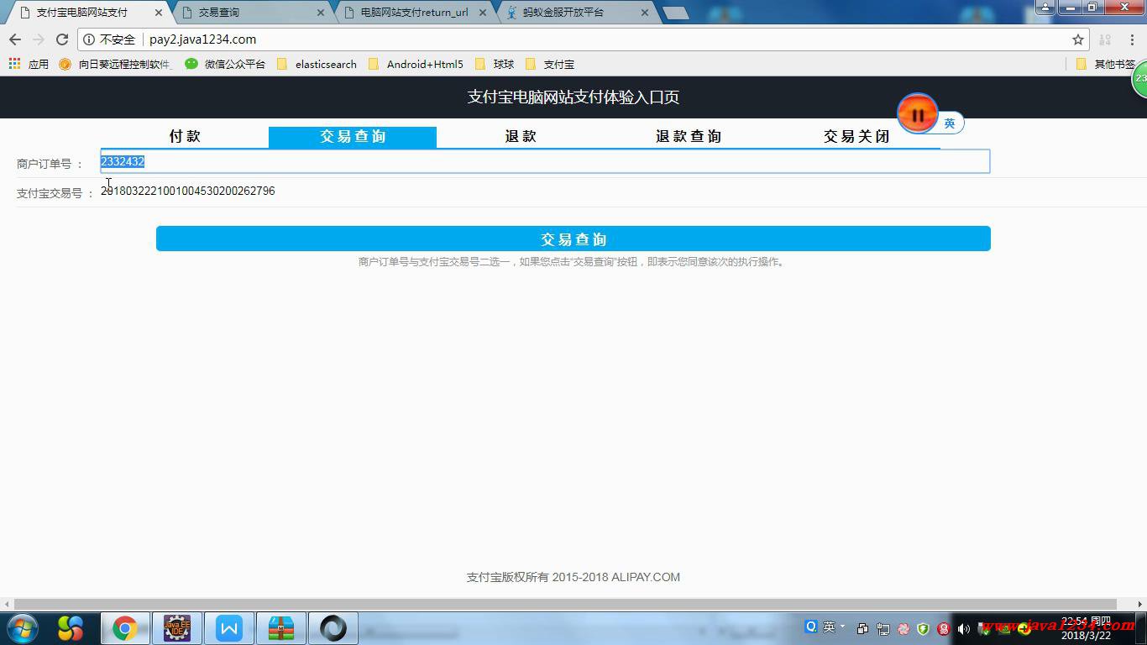1147x645 pixels.
Task: Toggle the floating 英 input language button
Action: click(x=950, y=123)
